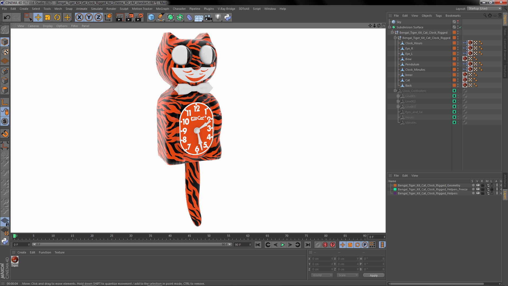Select the Tiger material thumbnail
The image size is (508, 286).
pyautogui.click(x=15, y=260)
